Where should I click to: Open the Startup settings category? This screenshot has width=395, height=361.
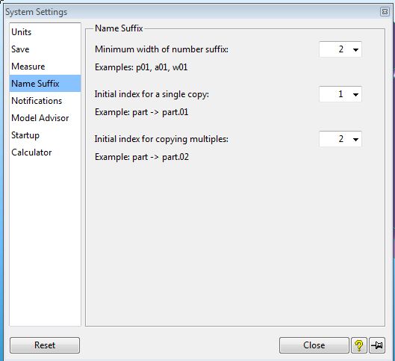(45, 135)
